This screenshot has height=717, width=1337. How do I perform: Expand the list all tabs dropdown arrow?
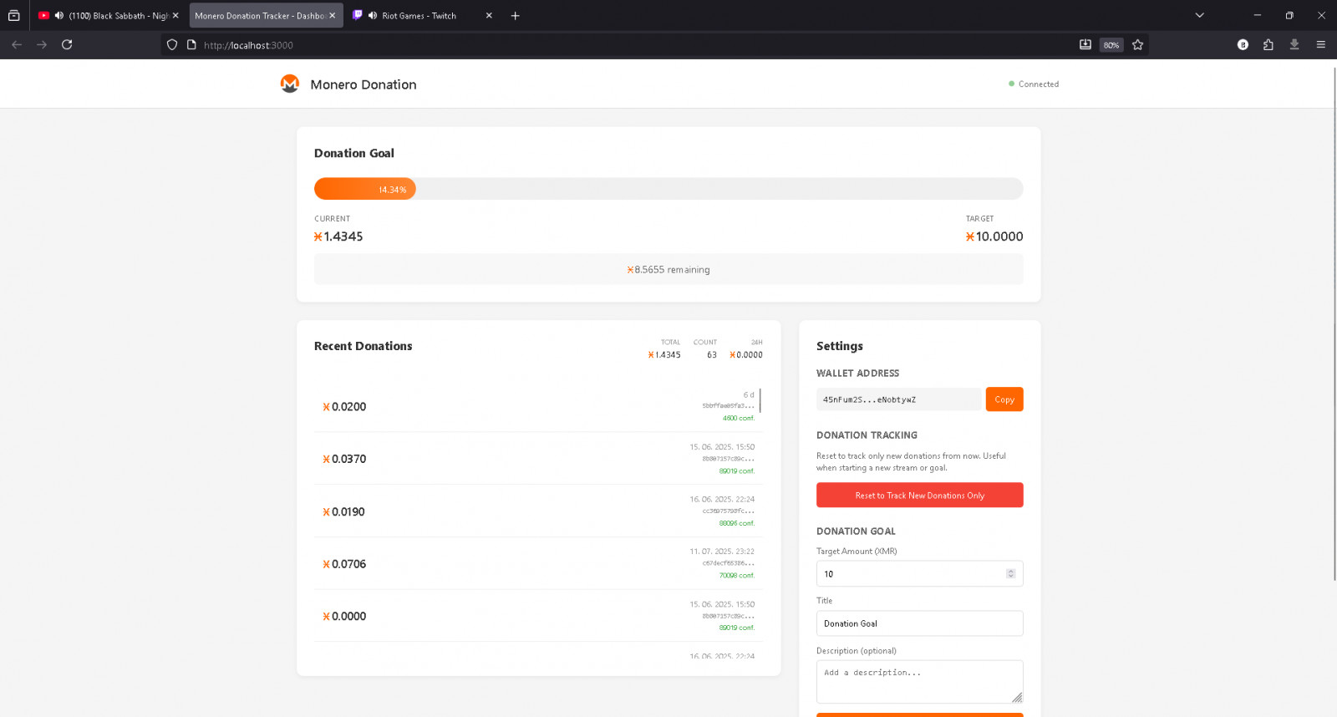pyautogui.click(x=1199, y=16)
